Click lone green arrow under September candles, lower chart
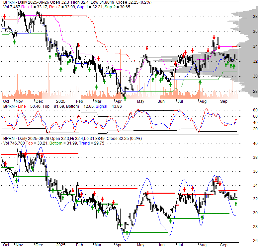259x247 pixels. (x=236, y=204)
